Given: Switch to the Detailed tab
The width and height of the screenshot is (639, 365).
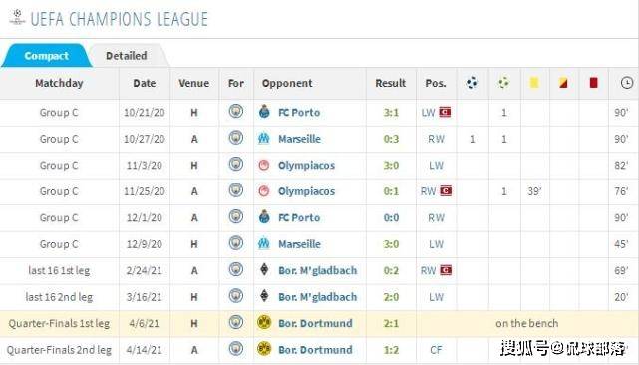Looking at the screenshot, I should pyautogui.click(x=127, y=56).
